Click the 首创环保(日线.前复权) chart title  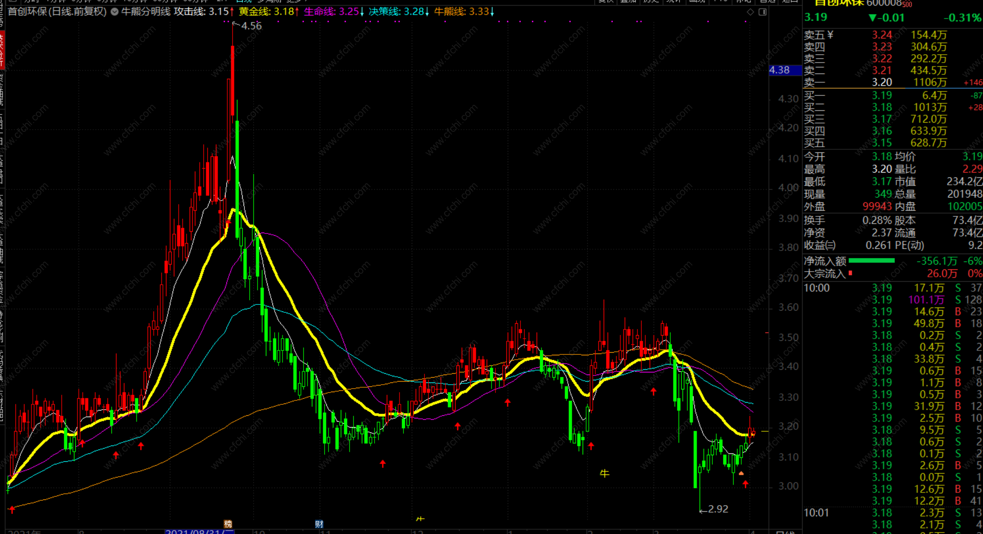point(57,12)
